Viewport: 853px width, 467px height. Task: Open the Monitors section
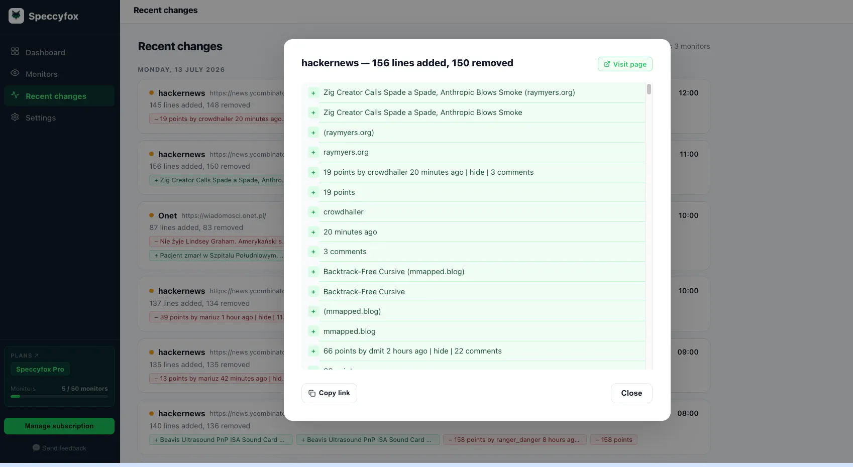pyautogui.click(x=59, y=74)
